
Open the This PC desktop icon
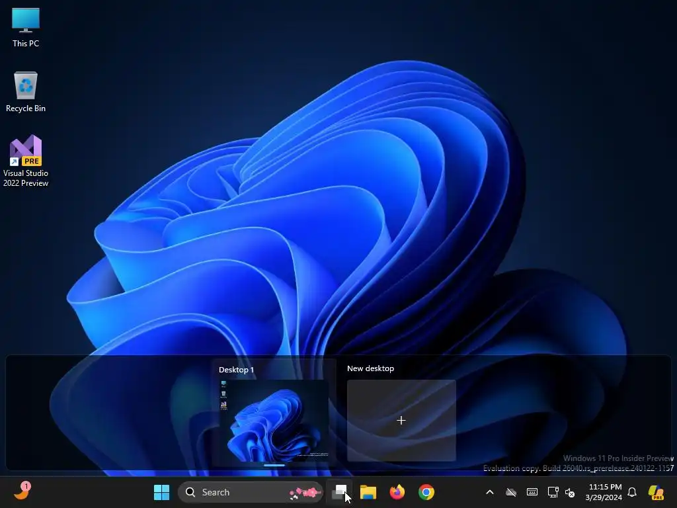coord(26,28)
